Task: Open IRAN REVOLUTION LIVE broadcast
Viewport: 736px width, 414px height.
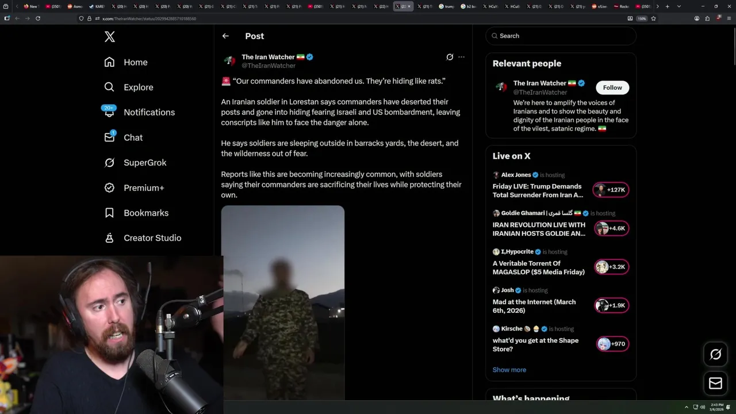Action: (539, 229)
